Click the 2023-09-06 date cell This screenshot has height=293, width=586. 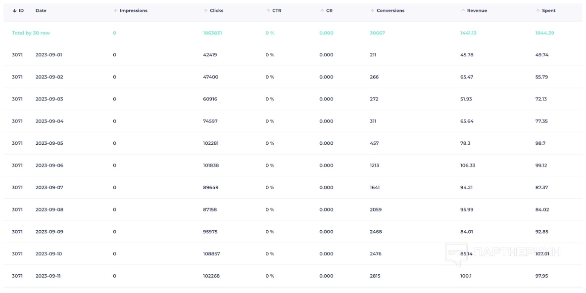point(49,166)
